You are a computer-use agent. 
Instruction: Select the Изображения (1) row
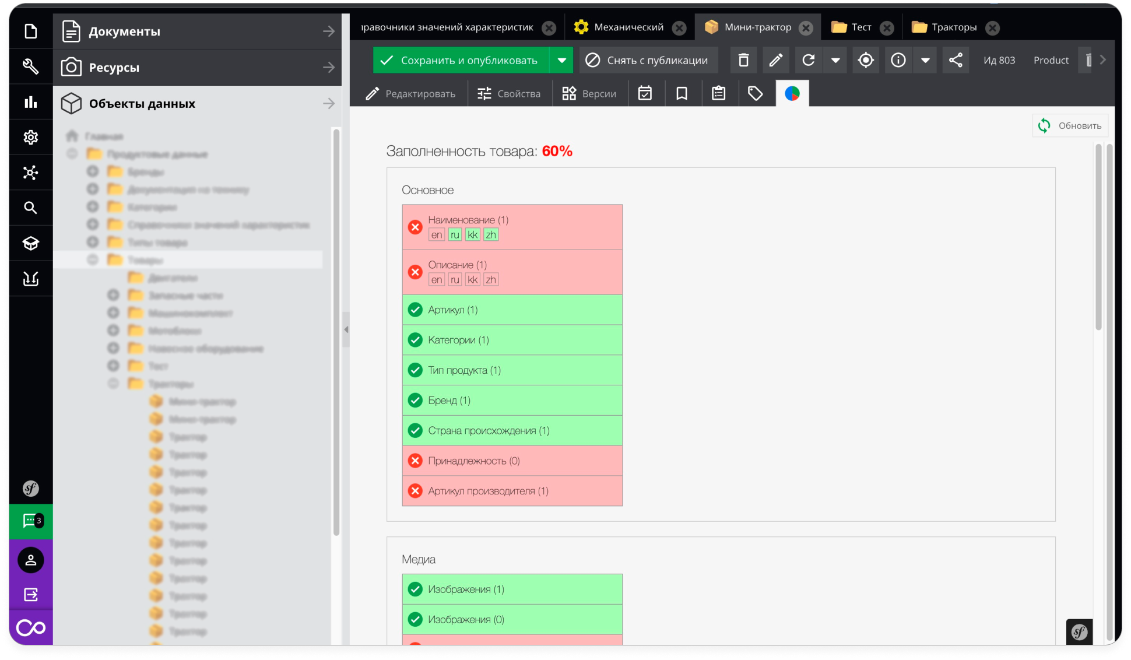[x=512, y=589]
